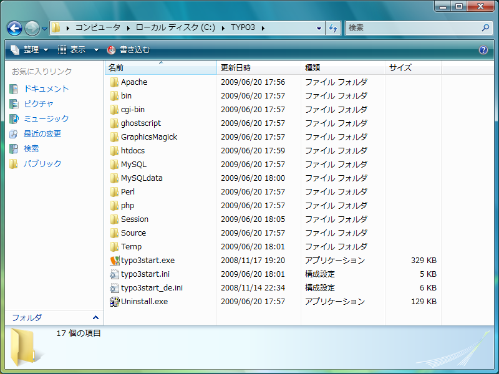Image resolution: width=499 pixels, height=374 pixels.
Task: Click the file name typo3start_de.ini
Action: [x=152, y=288]
